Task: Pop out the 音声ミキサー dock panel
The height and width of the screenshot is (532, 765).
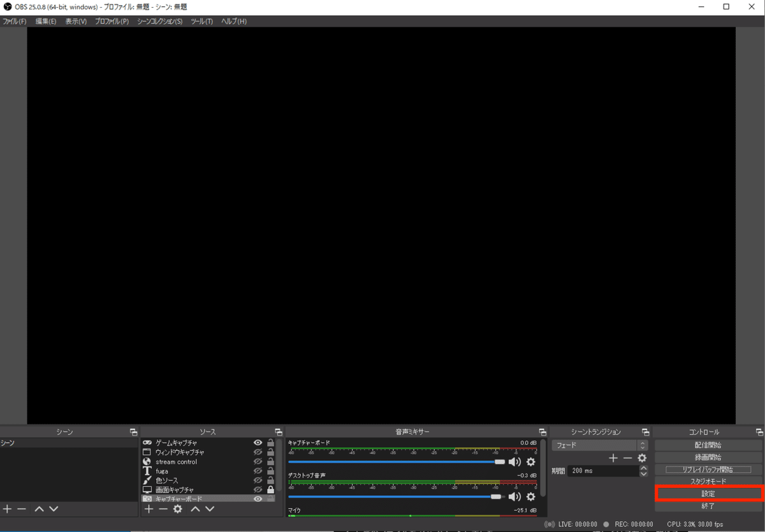Action: [543, 432]
